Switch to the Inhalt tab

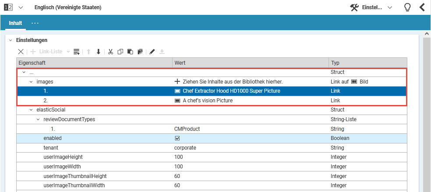tap(15, 23)
